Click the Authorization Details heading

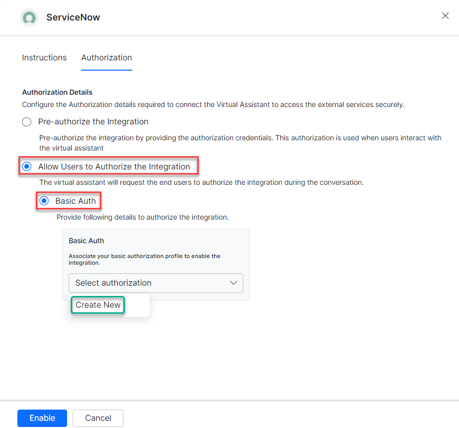coord(57,93)
